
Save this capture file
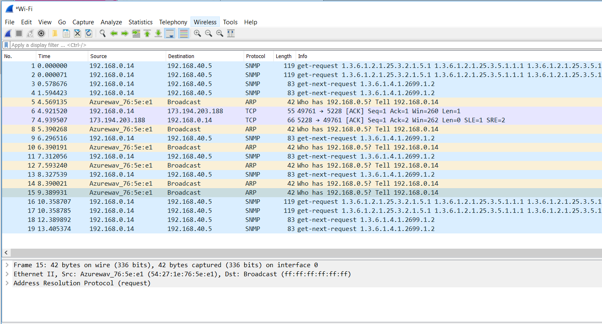(x=66, y=33)
